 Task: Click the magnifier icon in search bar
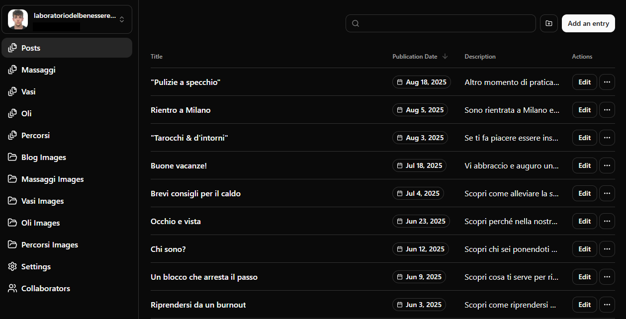tap(355, 23)
